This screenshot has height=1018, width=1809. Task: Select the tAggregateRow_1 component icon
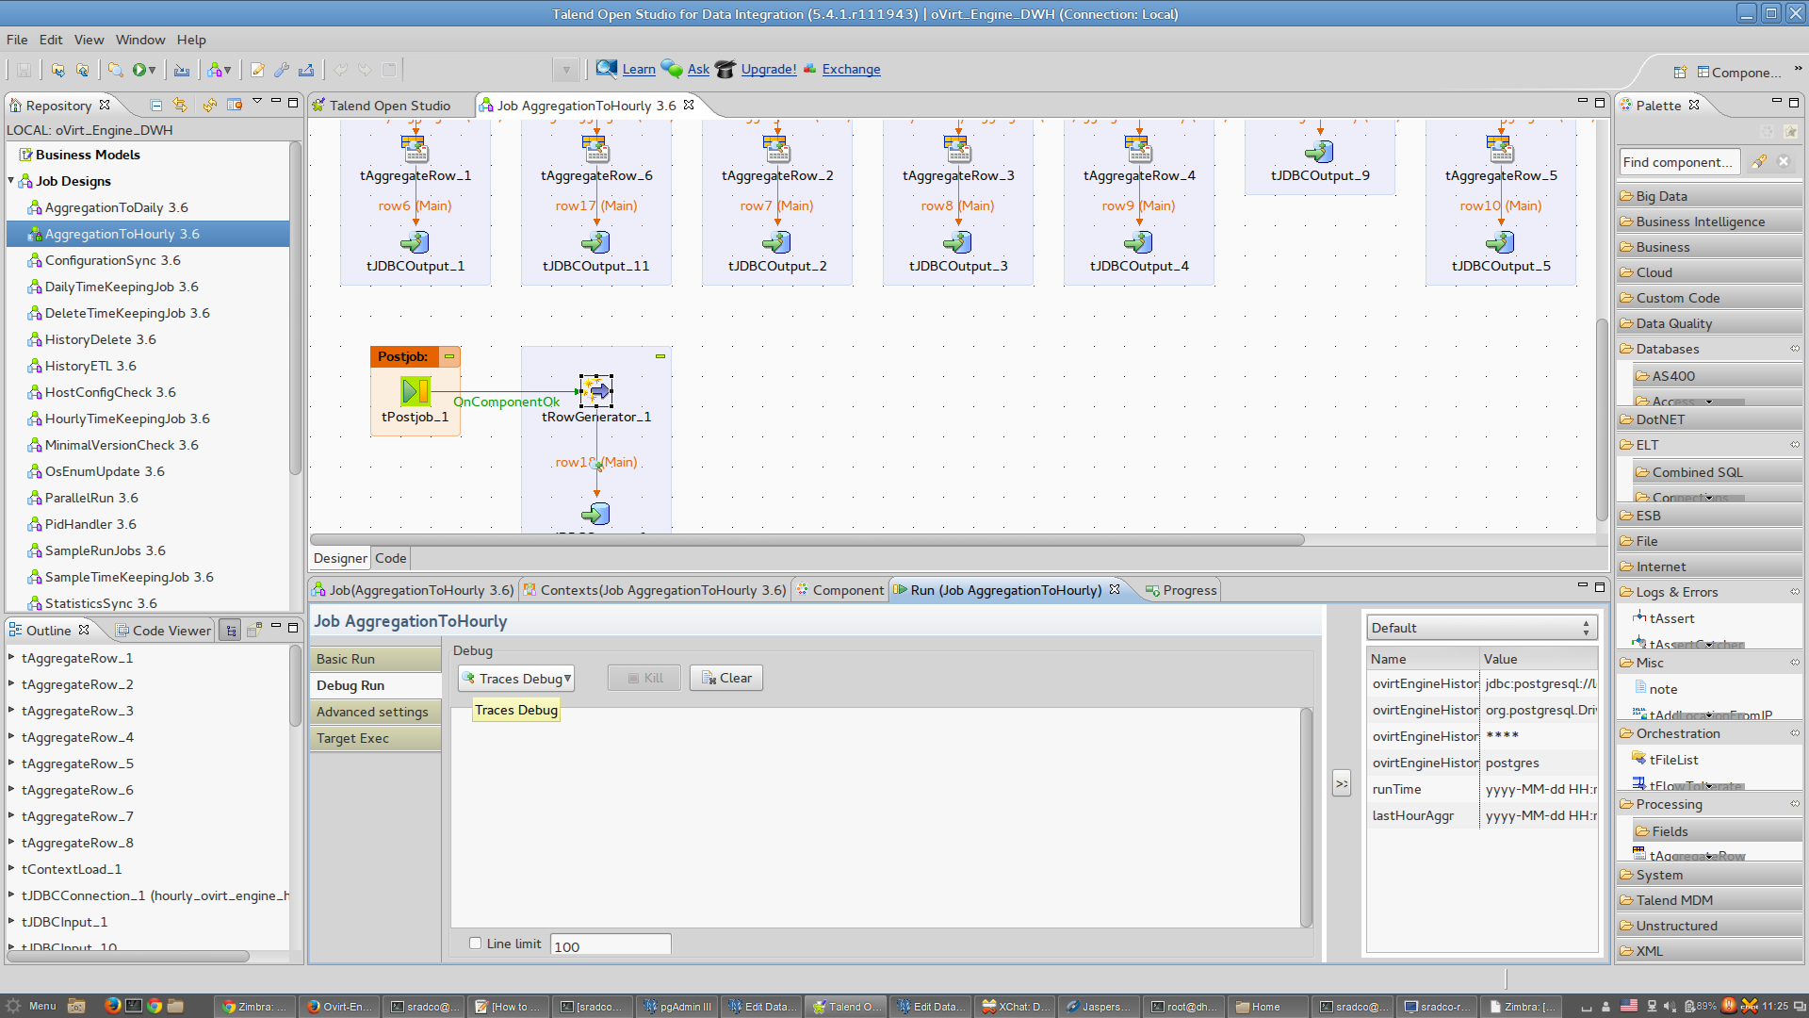(x=415, y=148)
